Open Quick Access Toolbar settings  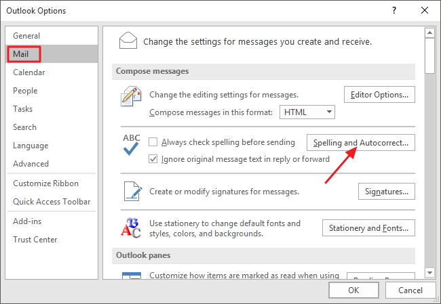pyautogui.click(x=52, y=202)
